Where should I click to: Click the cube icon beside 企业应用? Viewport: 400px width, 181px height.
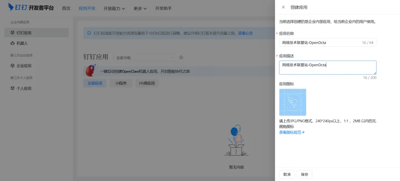tap(12, 66)
